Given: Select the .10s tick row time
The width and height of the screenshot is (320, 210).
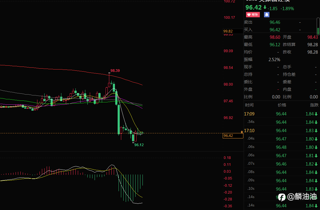Looking at the screenshot, I should [251, 189].
